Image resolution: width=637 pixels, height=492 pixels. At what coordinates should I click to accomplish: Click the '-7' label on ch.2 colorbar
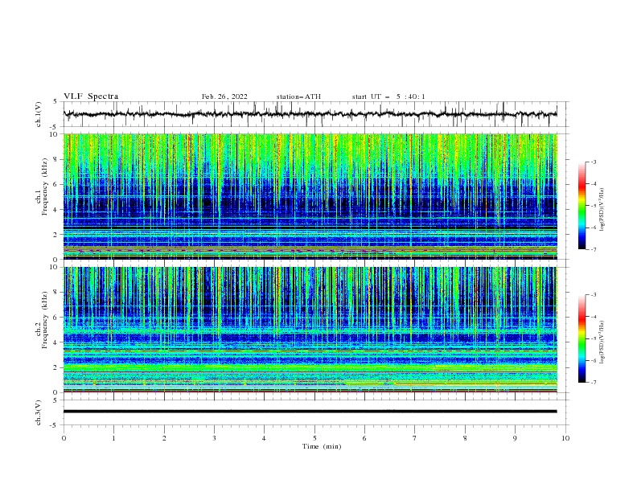[x=593, y=383]
